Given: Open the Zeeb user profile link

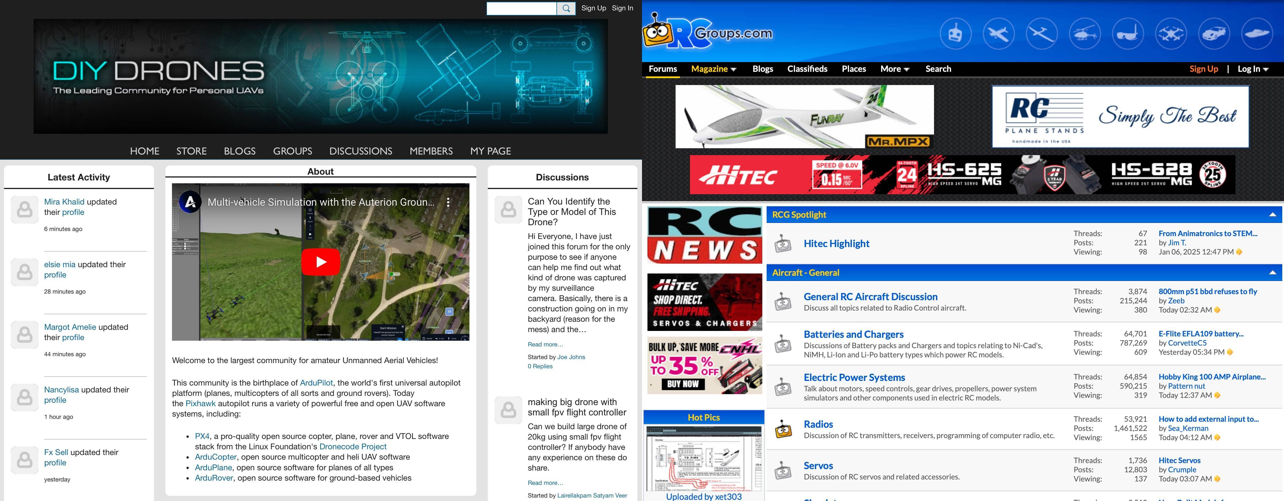Looking at the screenshot, I should pos(1176,300).
